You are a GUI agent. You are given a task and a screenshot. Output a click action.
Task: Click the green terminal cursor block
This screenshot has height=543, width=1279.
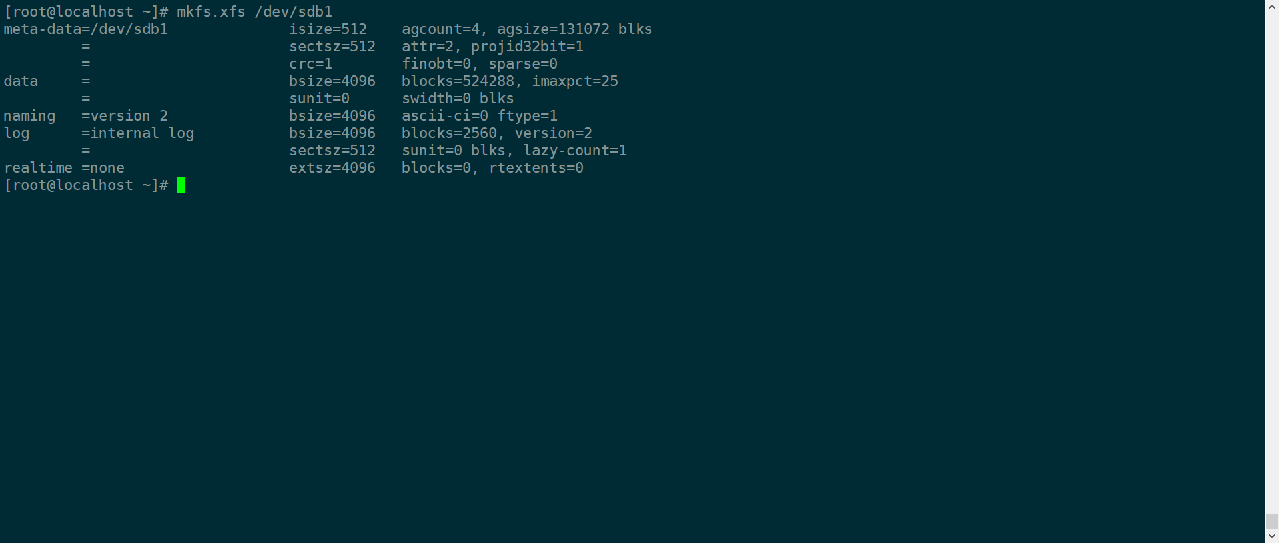tap(181, 185)
